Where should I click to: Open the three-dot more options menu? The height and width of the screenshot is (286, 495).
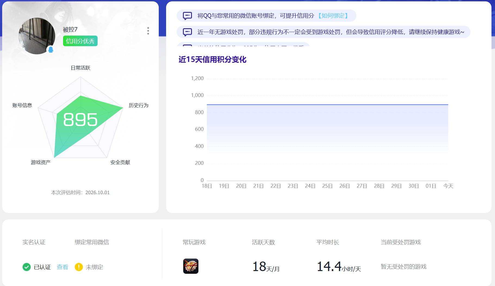148,31
